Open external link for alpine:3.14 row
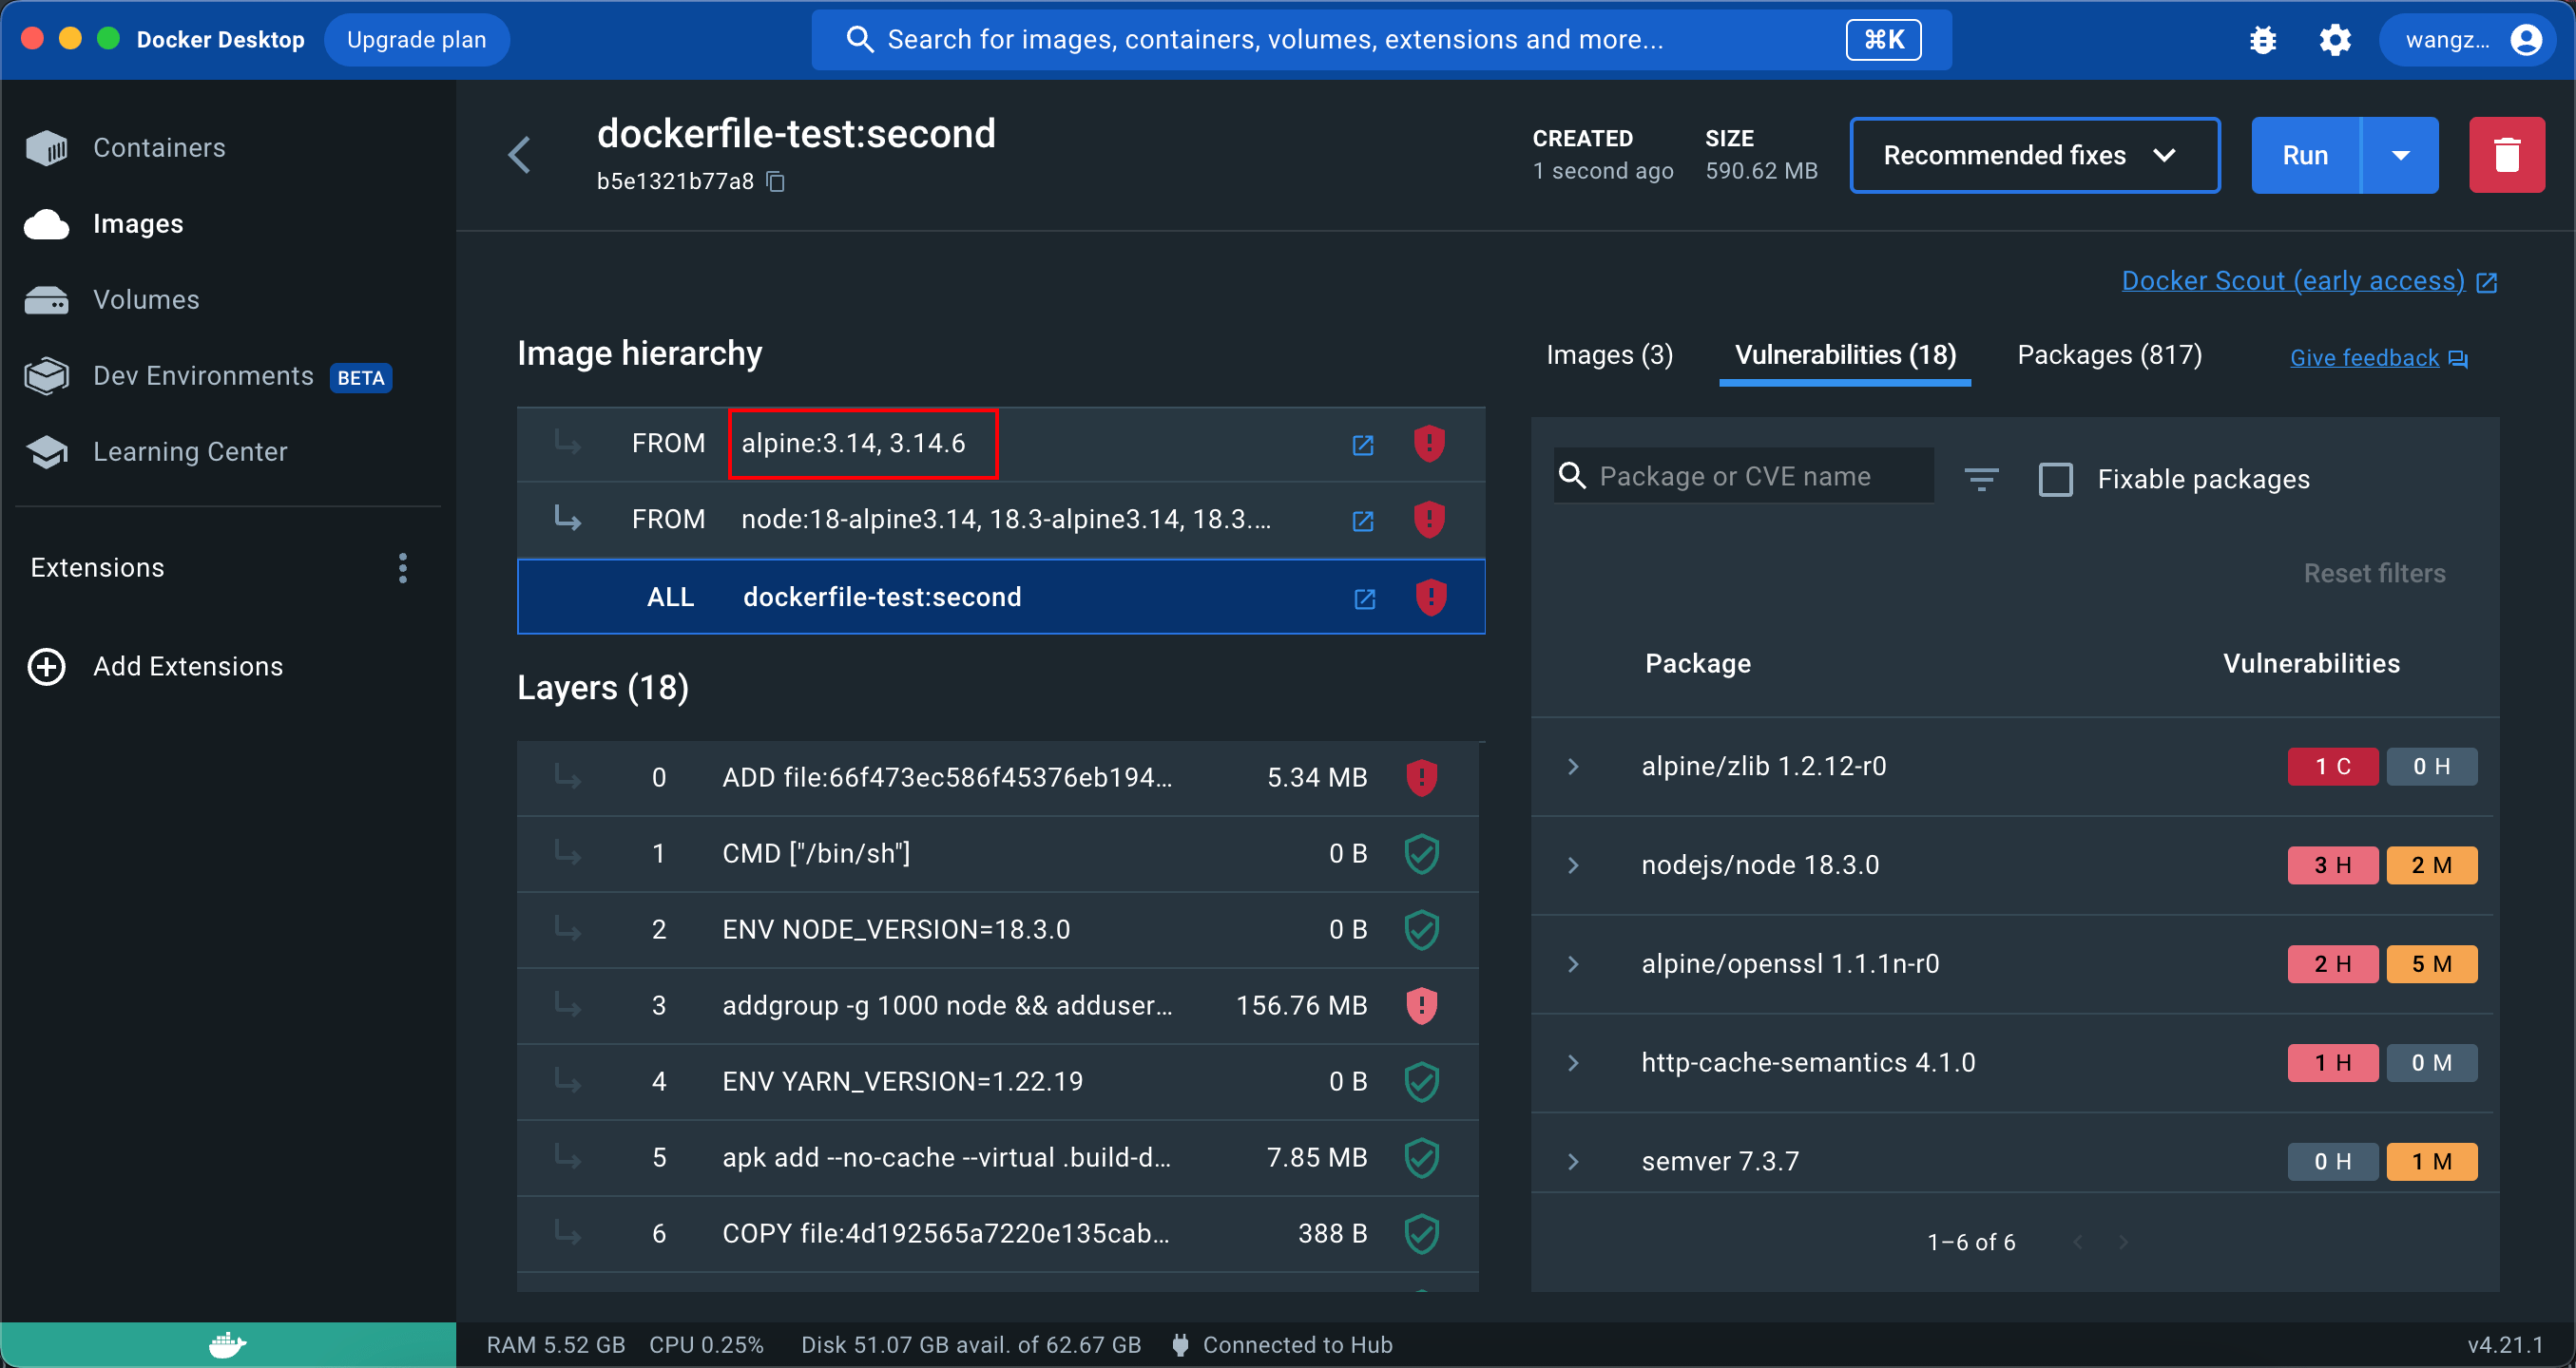 (1362, 444)
